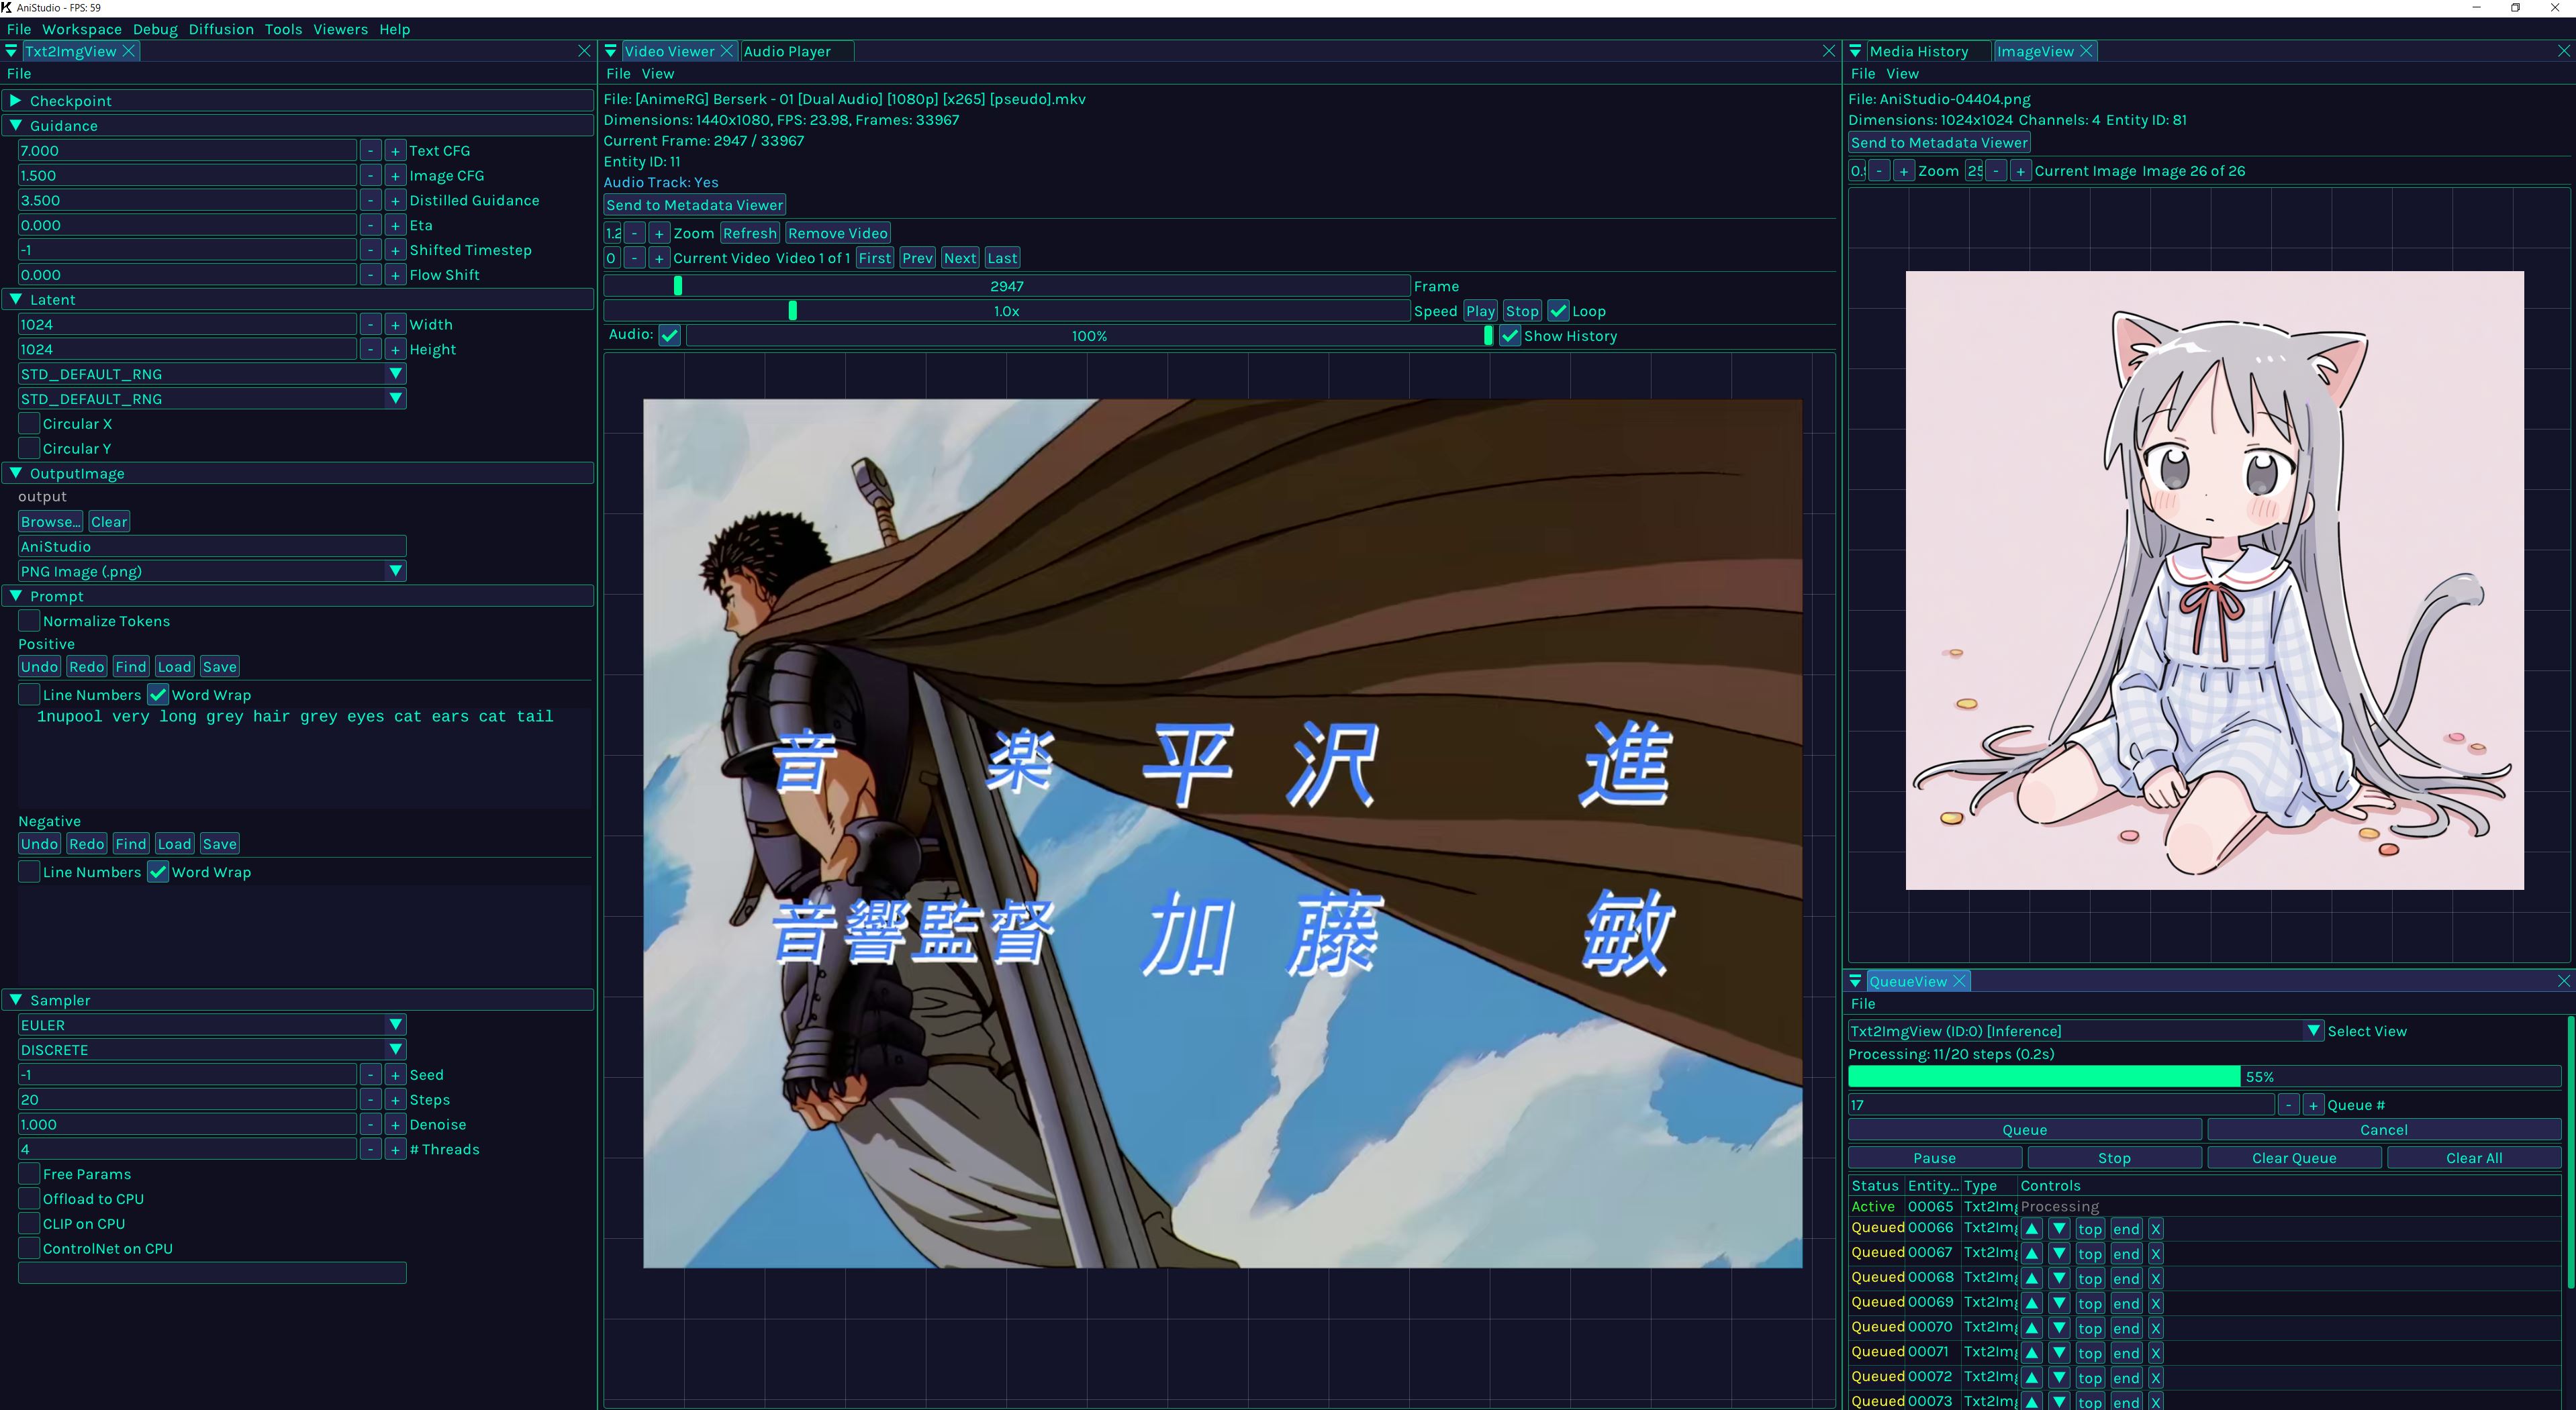2576x1410 pixels.
Task: Remove queued entity 00070 with X
Action: pos(2156,1329)
